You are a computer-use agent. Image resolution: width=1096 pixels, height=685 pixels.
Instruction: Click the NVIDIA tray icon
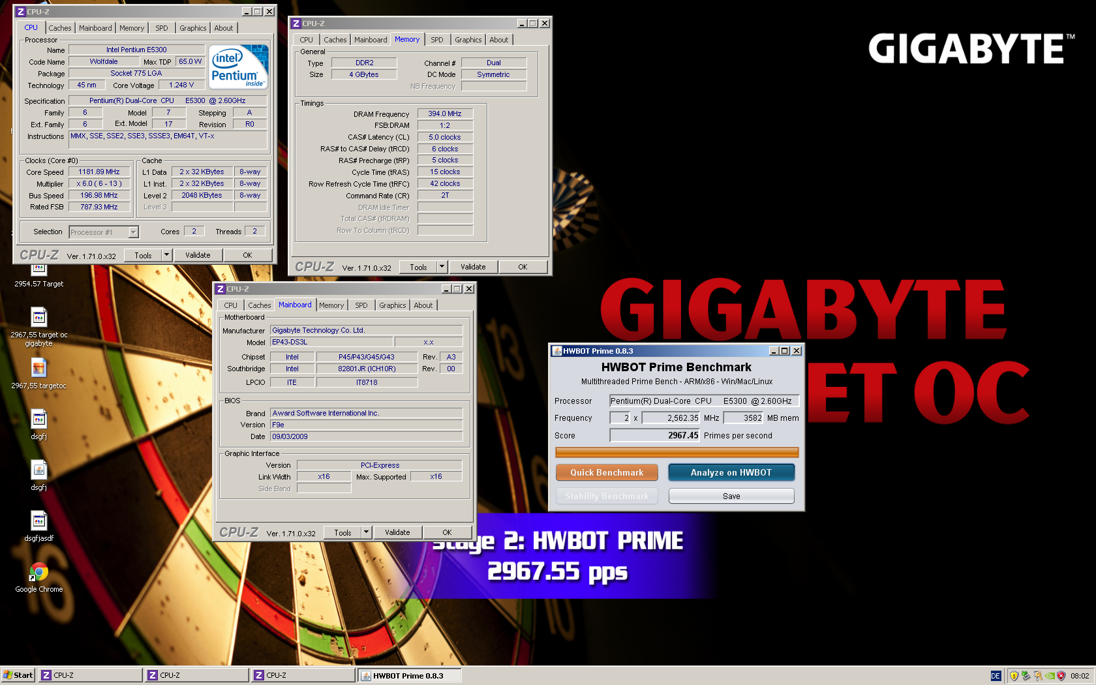[x=1049, y=676]
